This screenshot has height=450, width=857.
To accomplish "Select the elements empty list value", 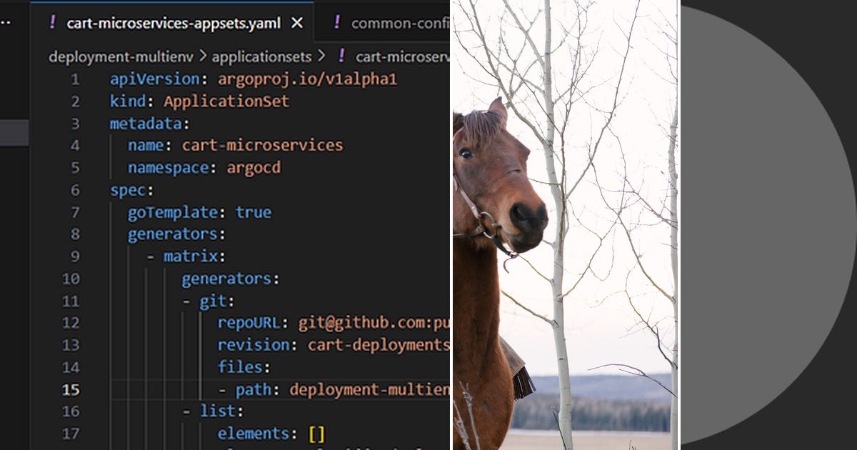I will coord(316,434).
